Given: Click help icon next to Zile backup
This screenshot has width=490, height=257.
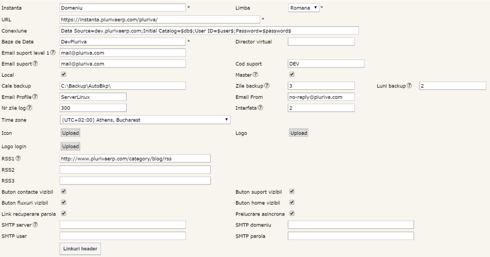Looking at the screenshot, I should (x=267, y=86).
